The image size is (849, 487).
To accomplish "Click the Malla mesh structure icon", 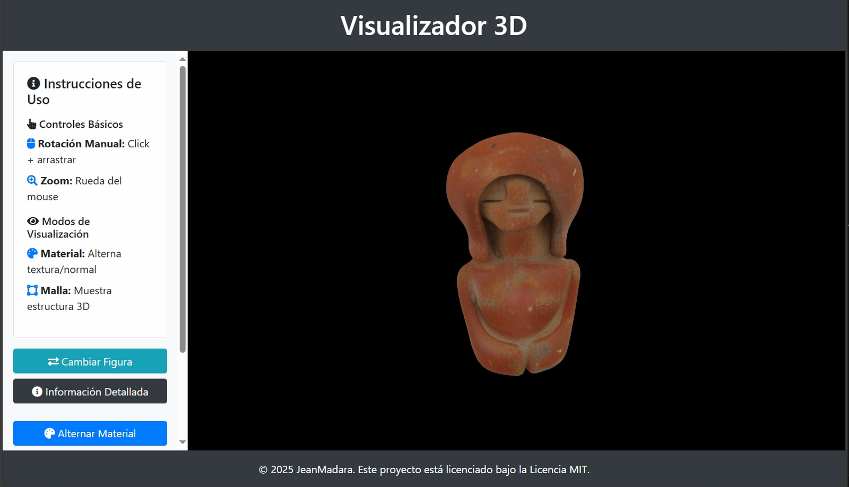I will 32,290.
